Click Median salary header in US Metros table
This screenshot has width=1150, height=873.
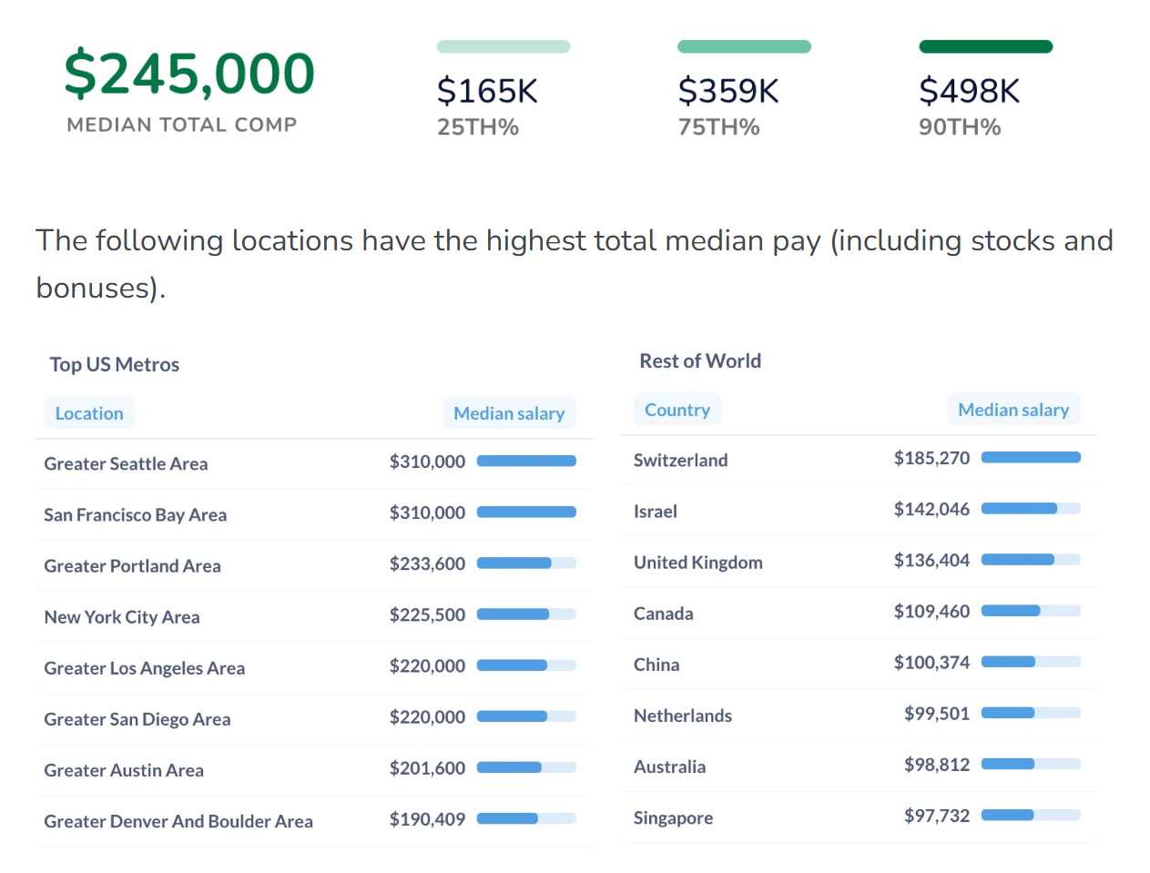(508, 413)
